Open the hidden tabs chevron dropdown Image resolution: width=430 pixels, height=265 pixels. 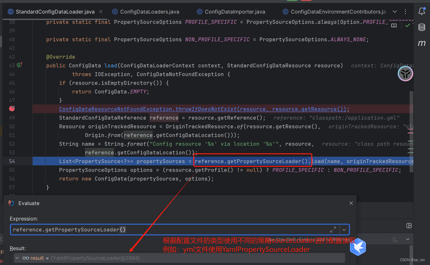pos(395,11)
